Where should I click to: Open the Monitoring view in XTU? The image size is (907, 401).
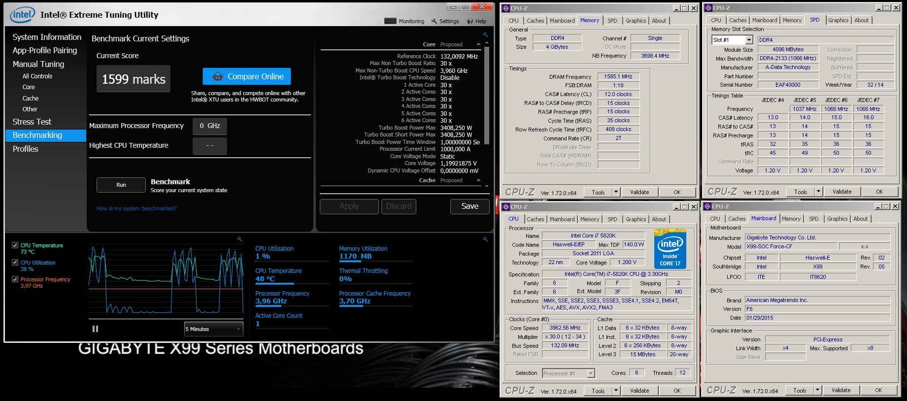(x=404, y=21)
